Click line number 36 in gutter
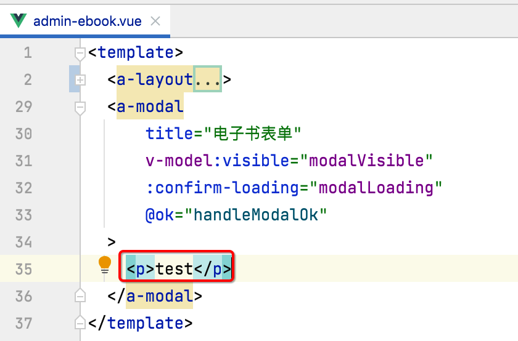518x341 pixels. tap(24, 296)
